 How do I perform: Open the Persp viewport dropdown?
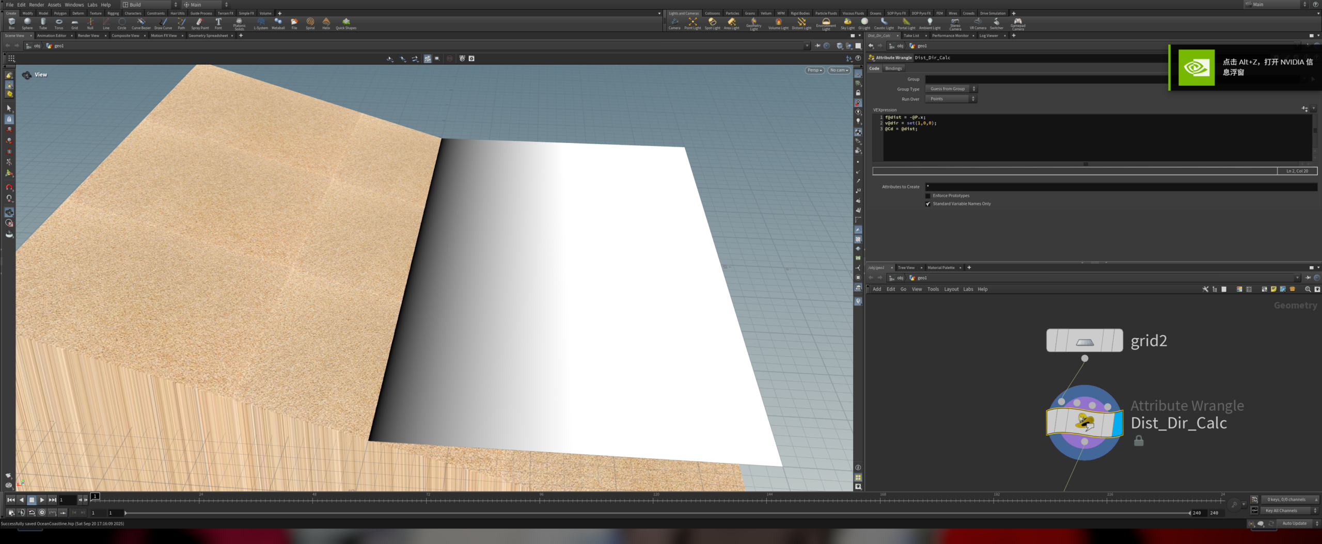tap(814, 70)
